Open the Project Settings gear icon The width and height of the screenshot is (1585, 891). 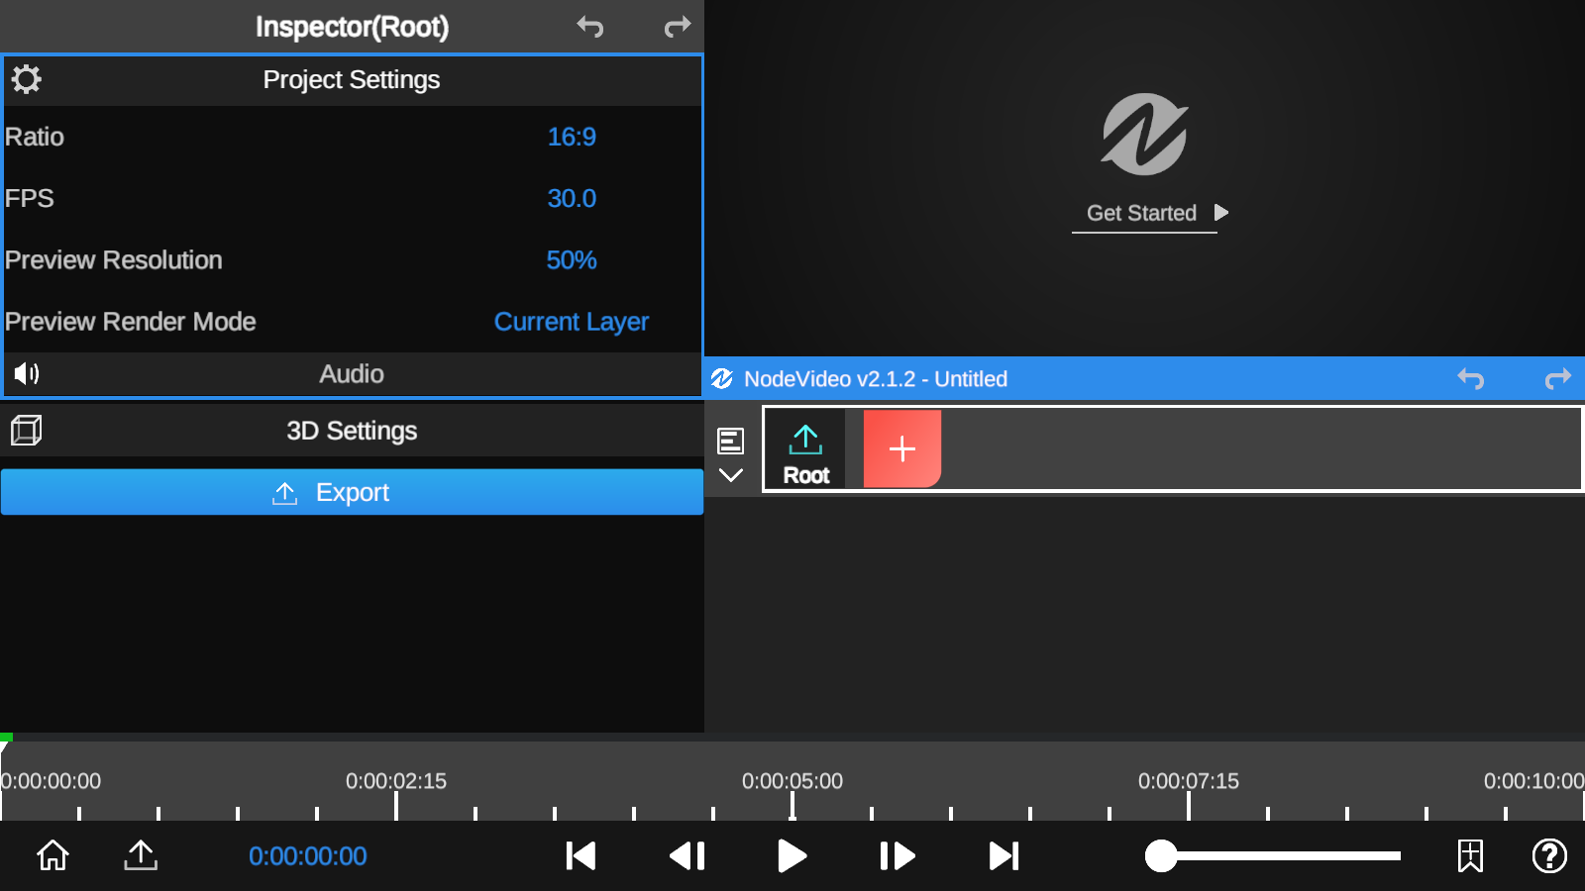click(x=26, y=79)
